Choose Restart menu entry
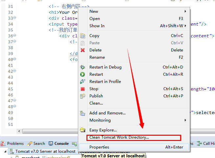 point(138,74)
